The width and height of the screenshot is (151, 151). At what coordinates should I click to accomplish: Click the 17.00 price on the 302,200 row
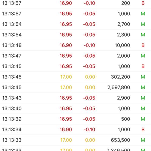[66, 77]
